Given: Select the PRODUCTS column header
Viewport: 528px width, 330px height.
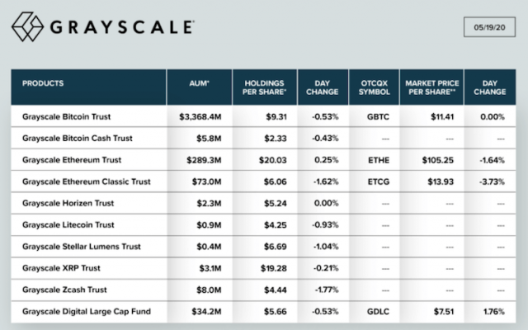Looking at the screenshot, I should click(x=43, y=83).
